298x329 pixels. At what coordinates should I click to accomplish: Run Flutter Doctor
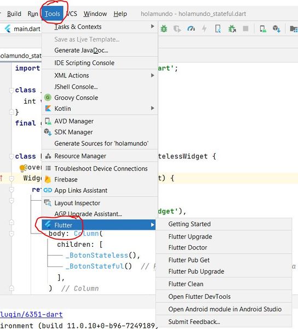tap(224, 248)
